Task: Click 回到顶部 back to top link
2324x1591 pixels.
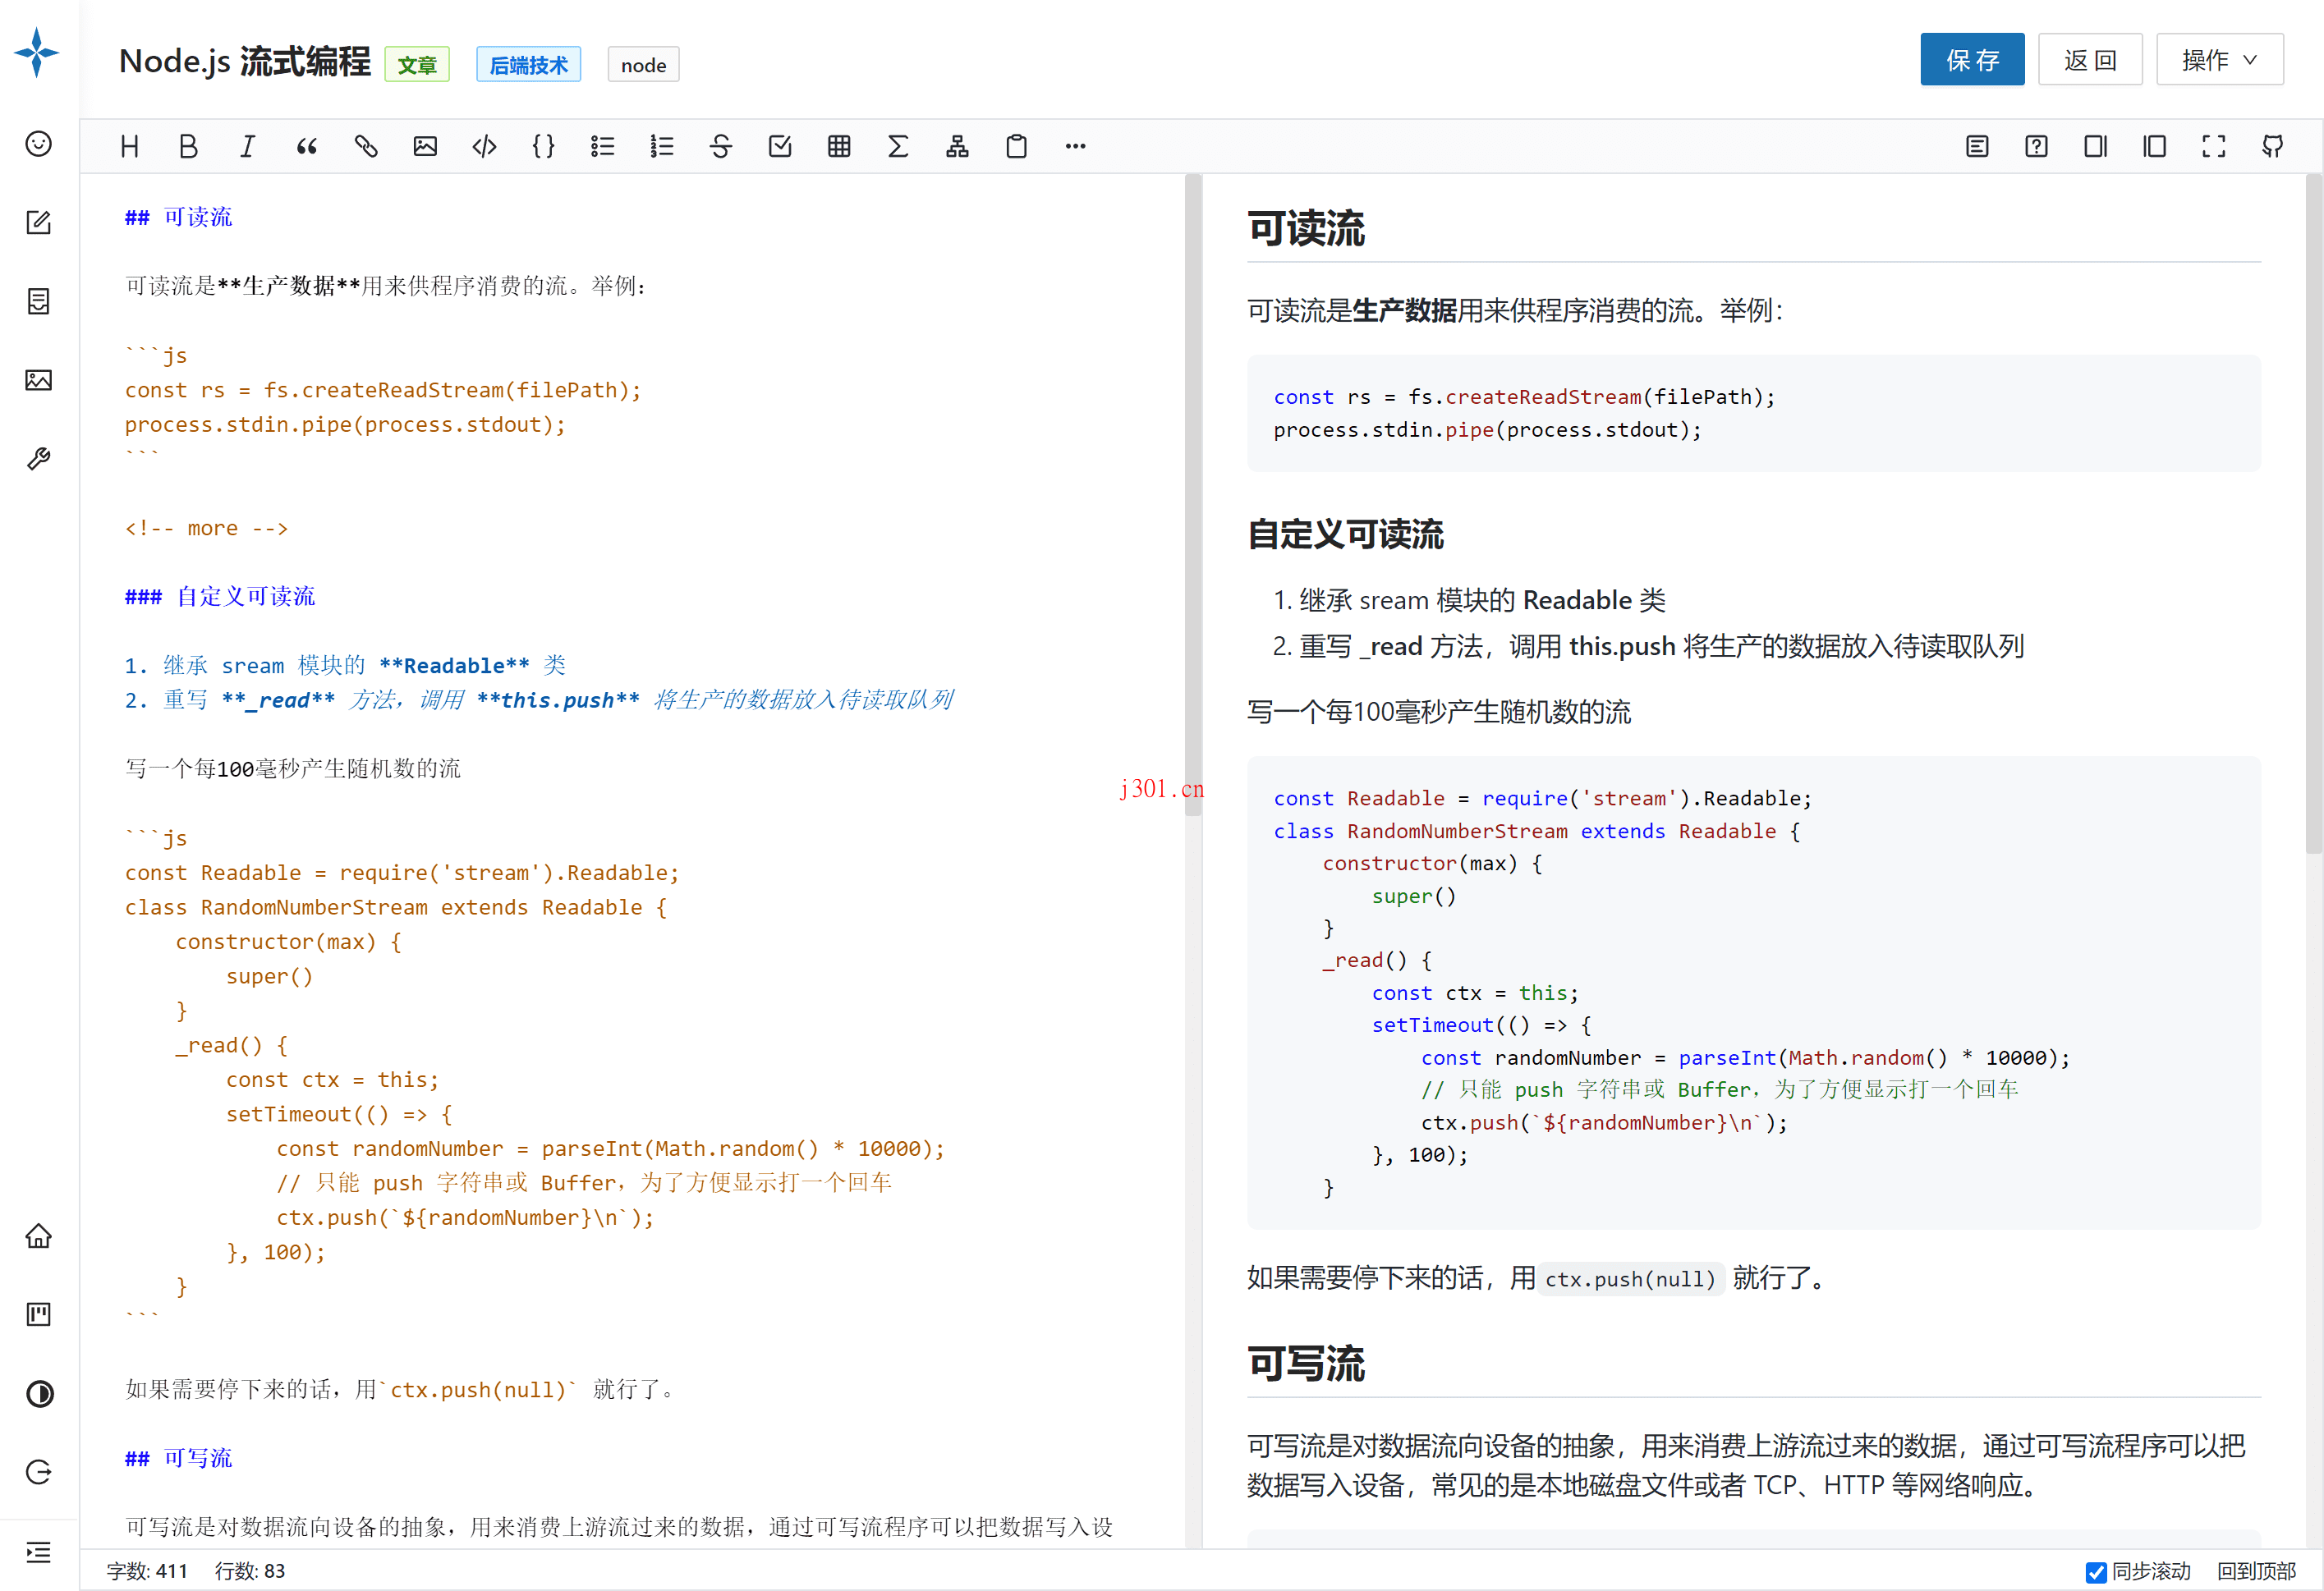Action: point(2256,1571)
